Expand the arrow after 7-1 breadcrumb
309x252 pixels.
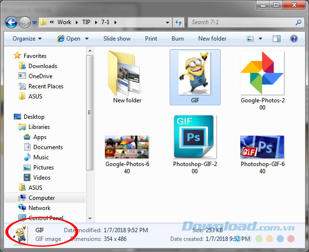116,22
